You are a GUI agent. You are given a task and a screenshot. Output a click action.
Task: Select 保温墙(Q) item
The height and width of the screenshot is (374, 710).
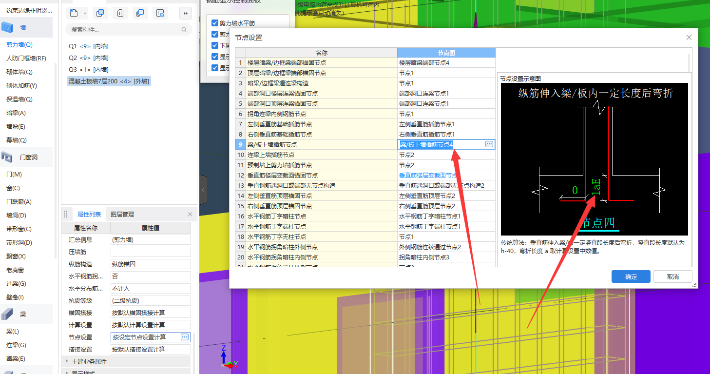coord(19,99)
